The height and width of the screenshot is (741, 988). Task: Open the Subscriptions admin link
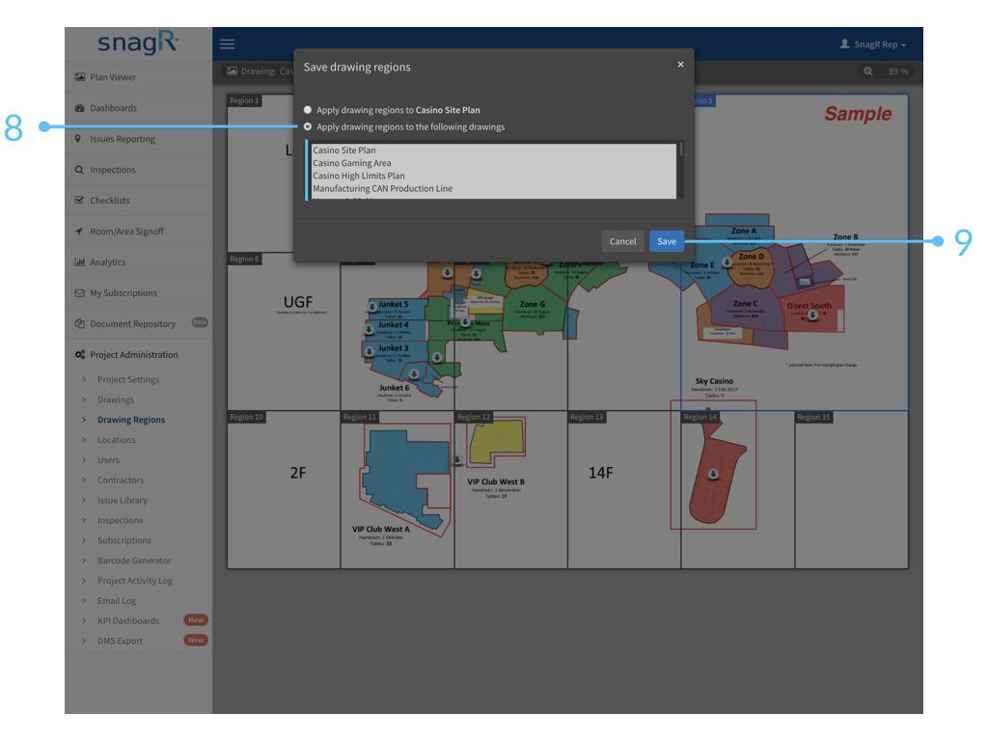(x=124, y=540)
